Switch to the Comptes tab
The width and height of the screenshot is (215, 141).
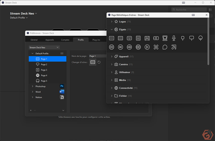click(x=65, y=40)
